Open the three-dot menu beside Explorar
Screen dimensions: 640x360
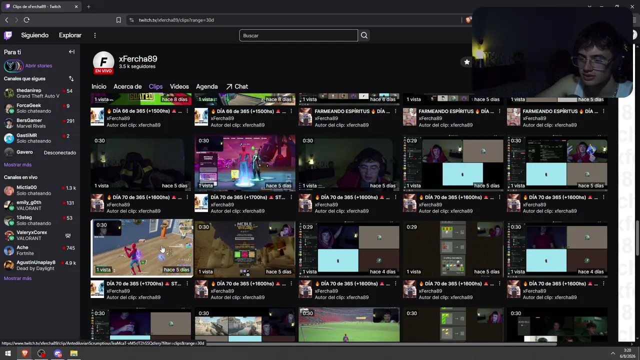pyautogui.click(x=95, y=35)
